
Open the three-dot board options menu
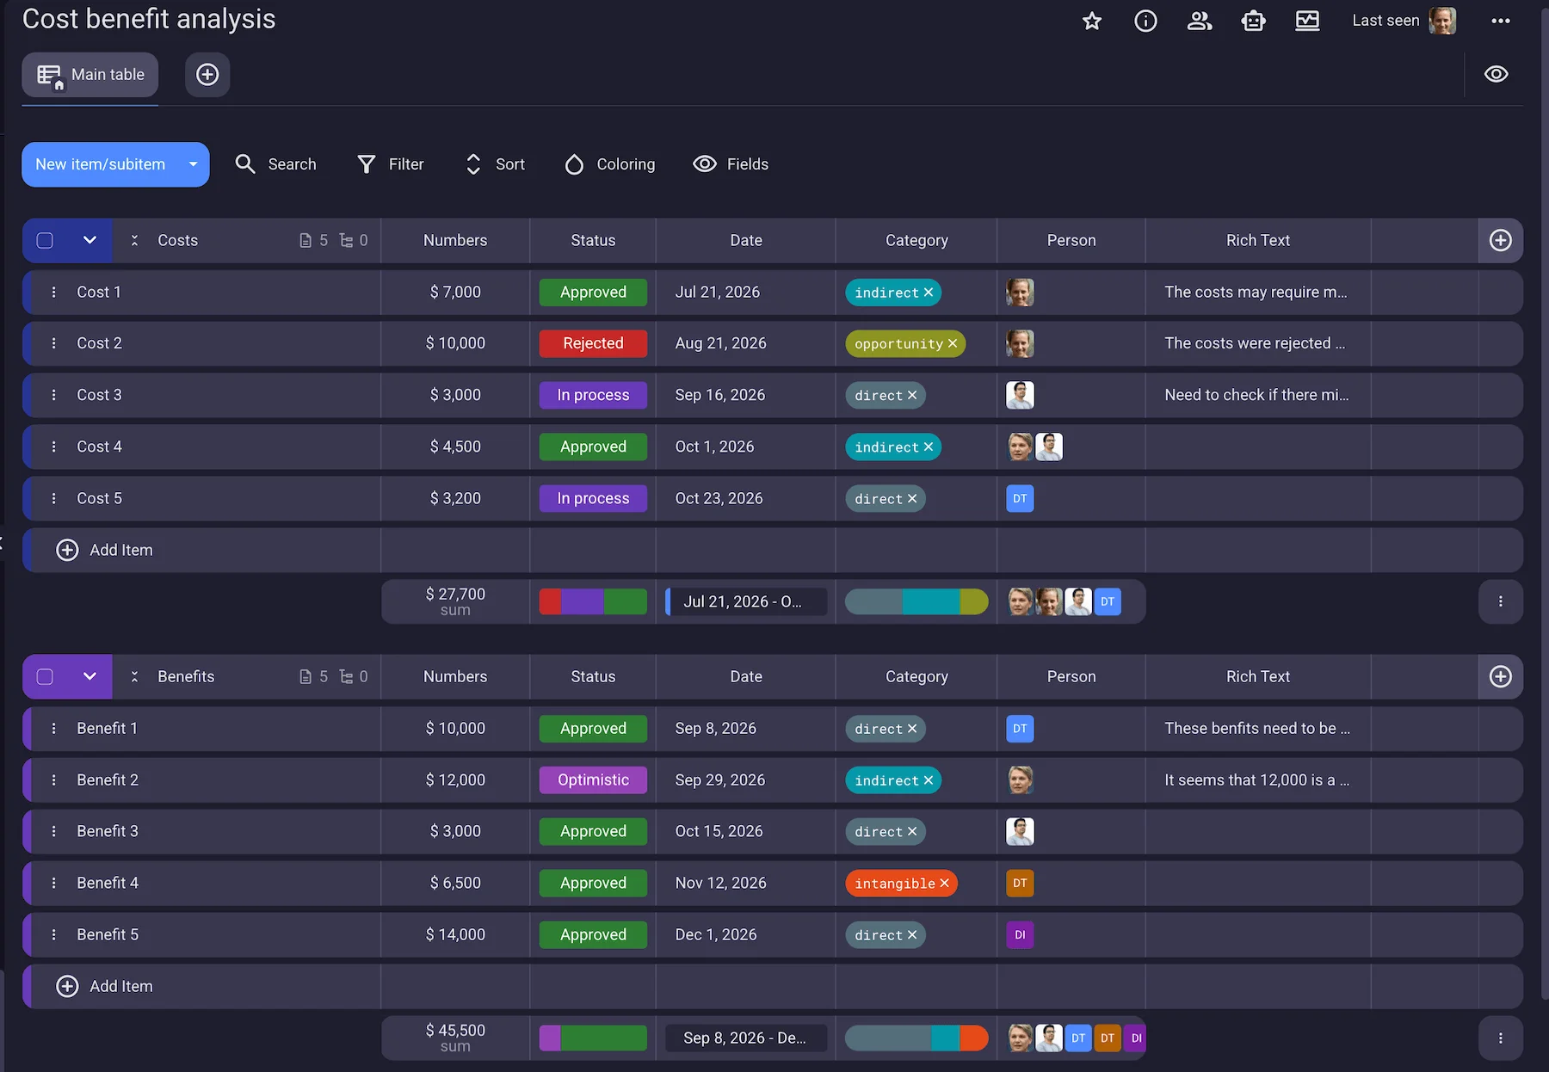coord(1501,21)
